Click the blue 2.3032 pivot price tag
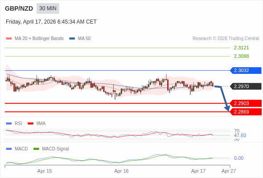The height and width of the screenshot is (178, 263). pos(246,70)
